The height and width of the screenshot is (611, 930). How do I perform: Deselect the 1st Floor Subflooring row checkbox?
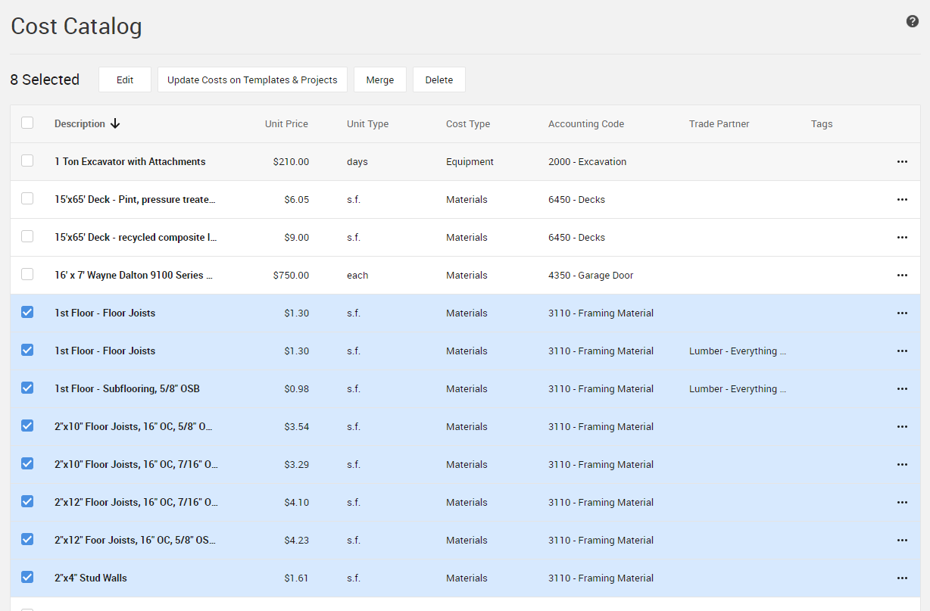click(27, 388)
